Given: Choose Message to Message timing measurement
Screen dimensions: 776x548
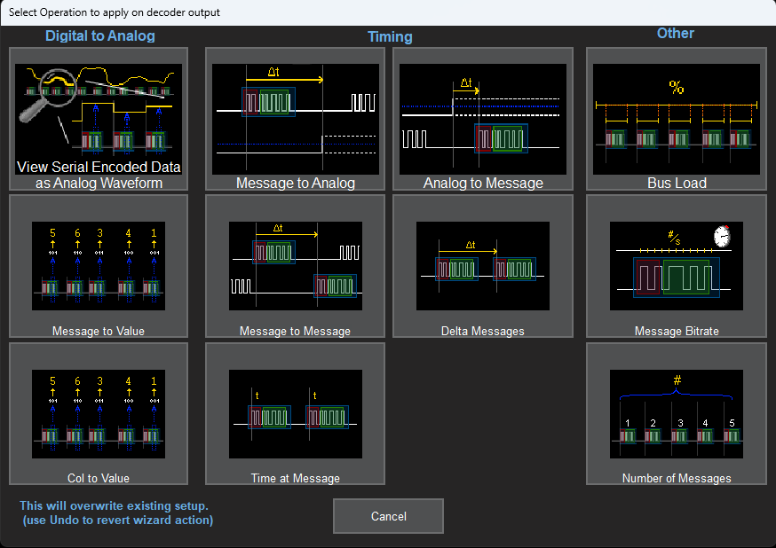Looking at the screenshot, I should pos(295,266).
